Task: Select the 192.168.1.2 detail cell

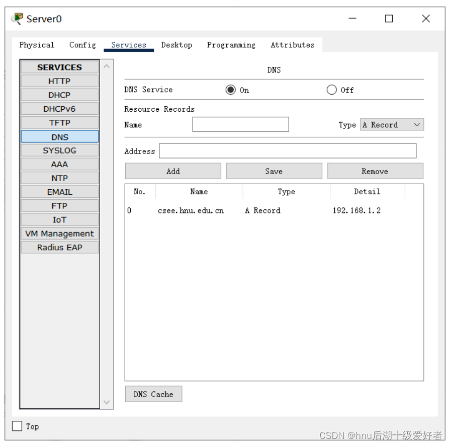Action: click(356, 210)
